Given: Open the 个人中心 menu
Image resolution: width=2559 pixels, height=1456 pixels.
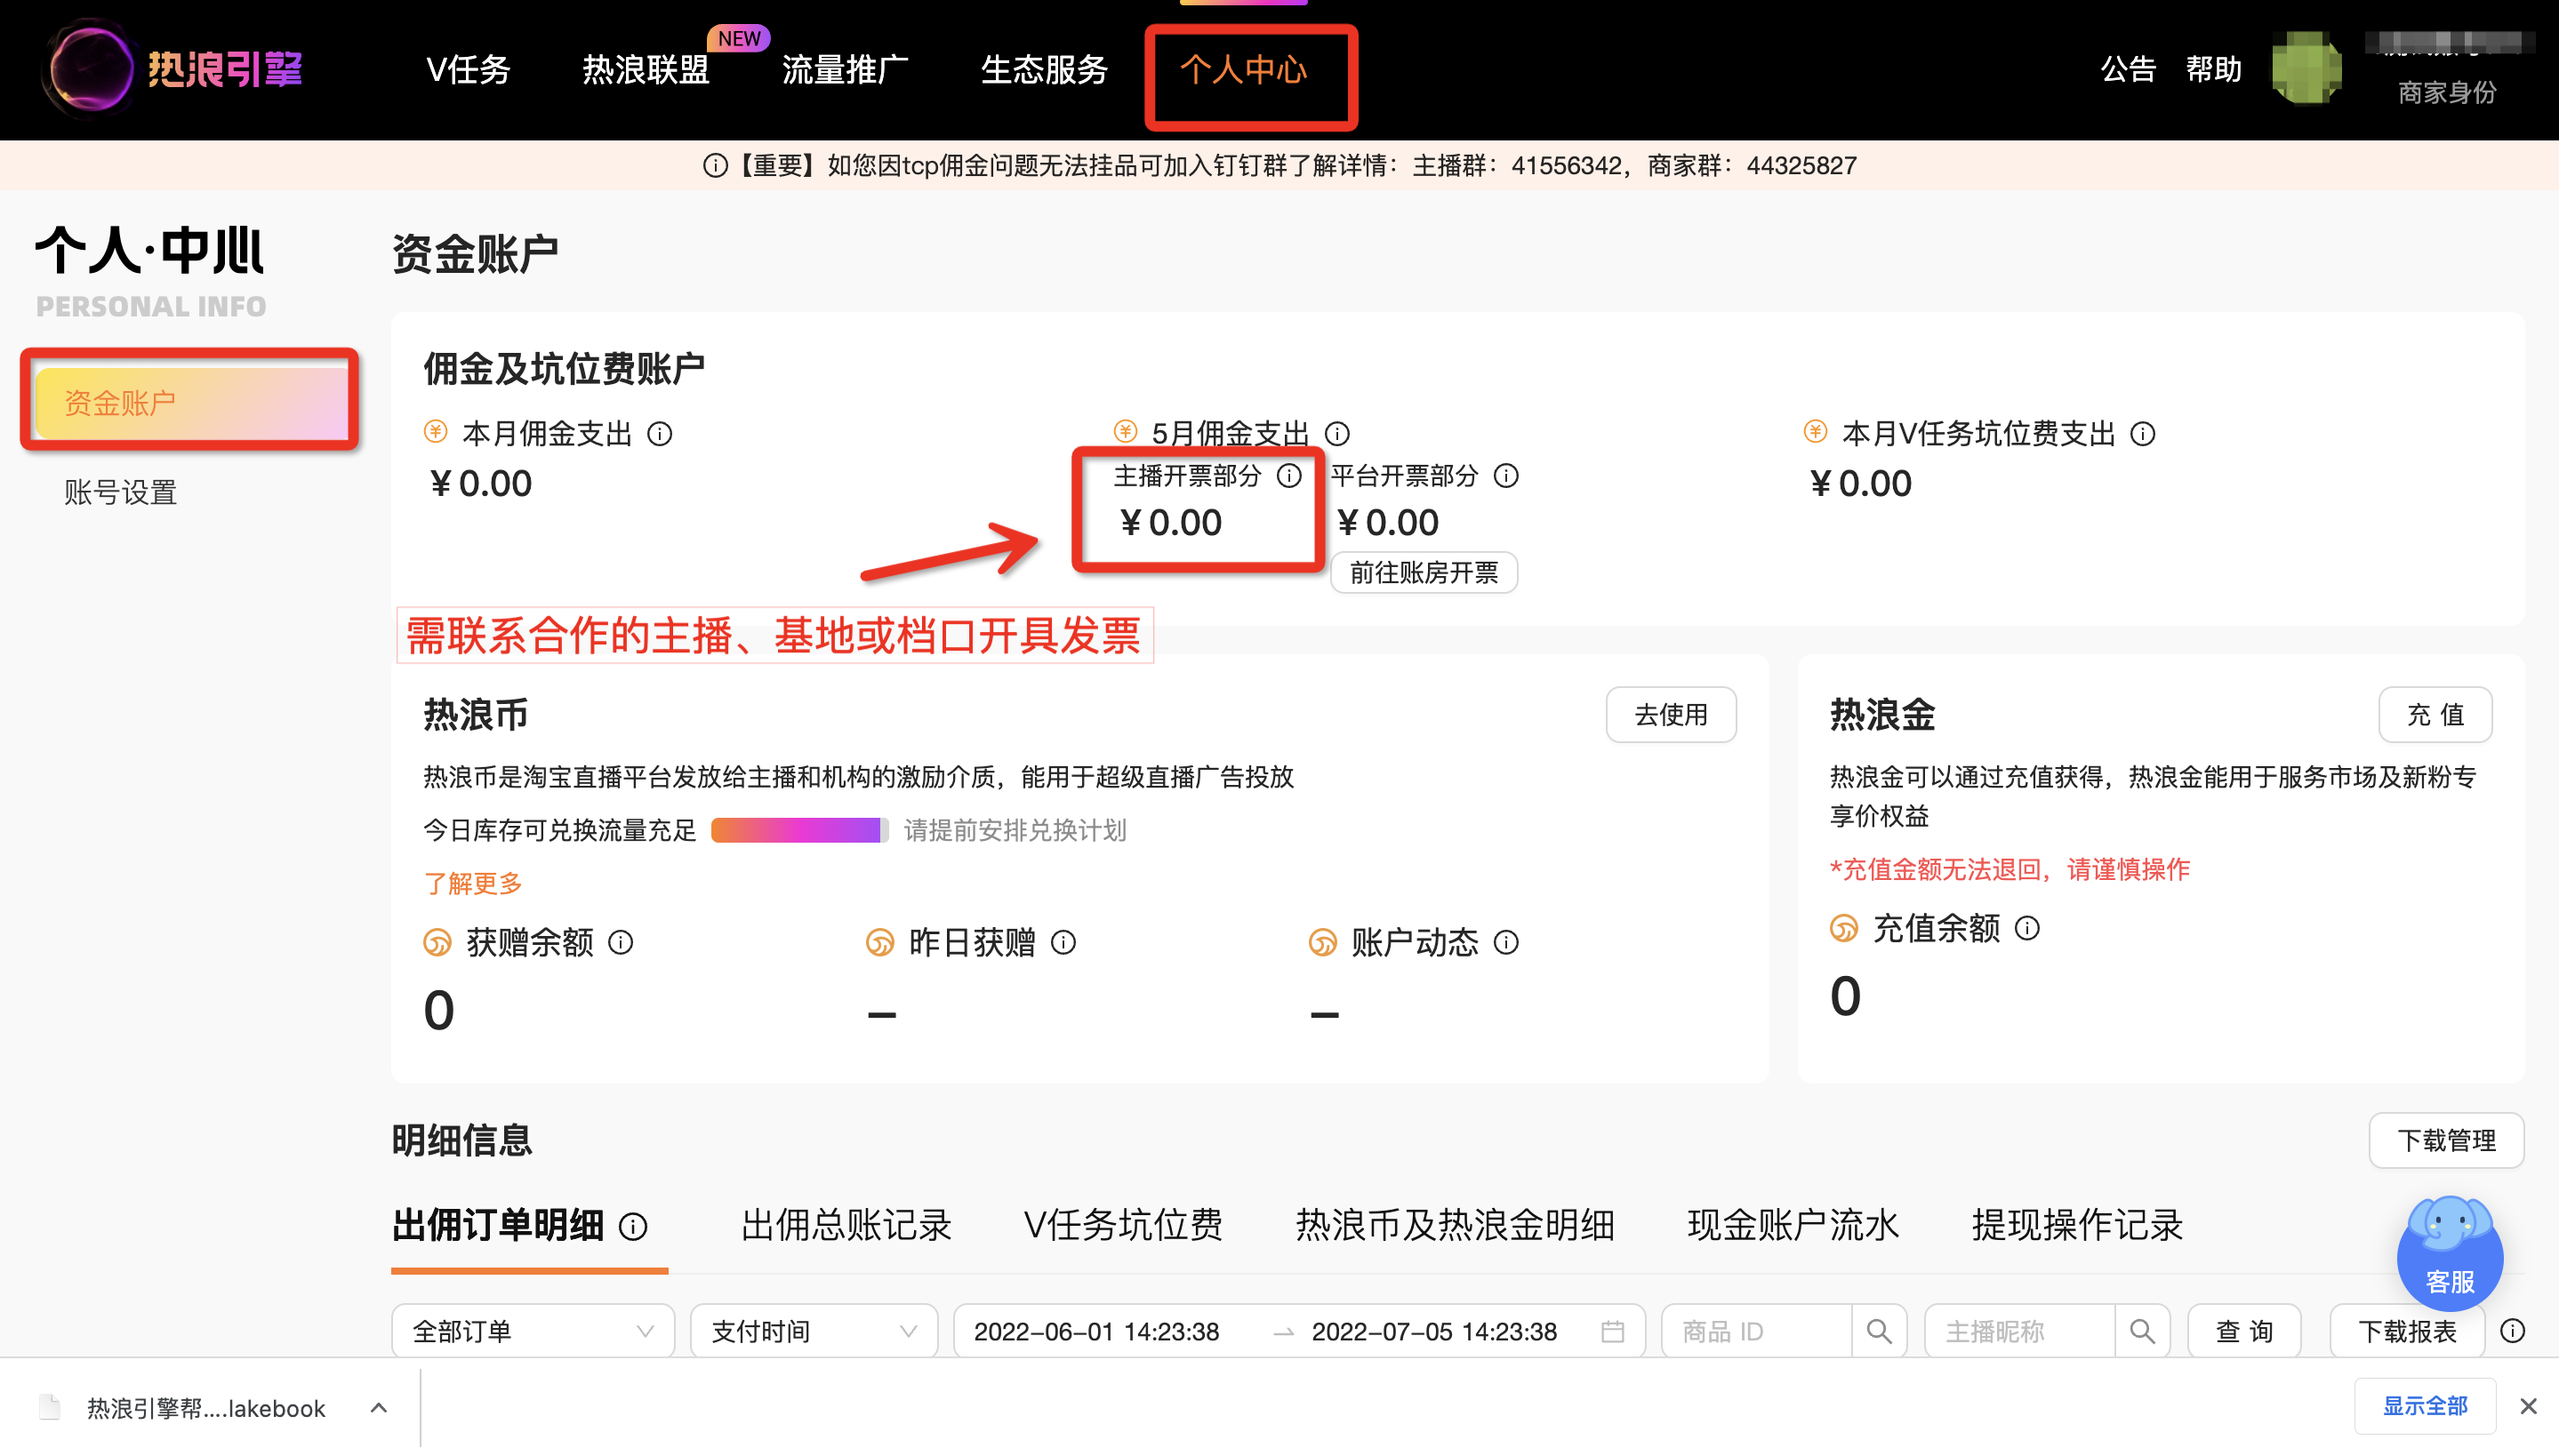Looking at the screenshot, I should (1243, 69).
